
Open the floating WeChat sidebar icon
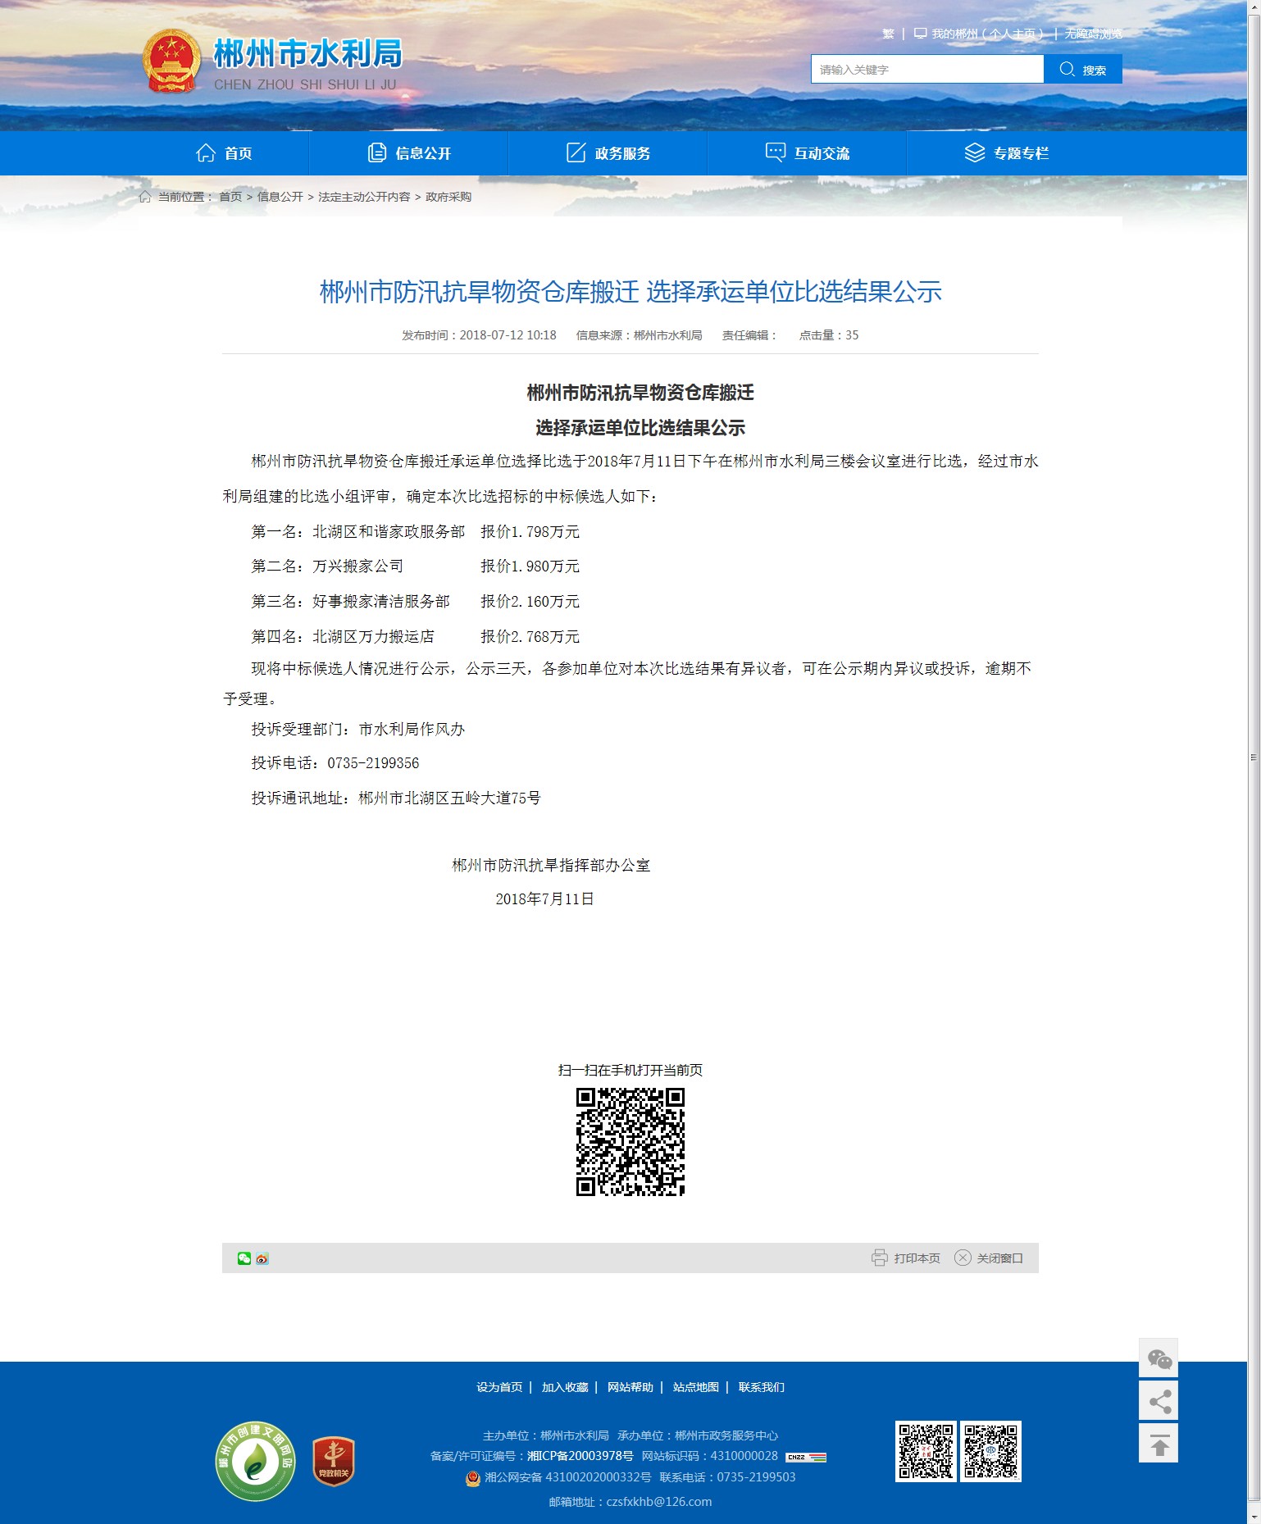1159,1358
